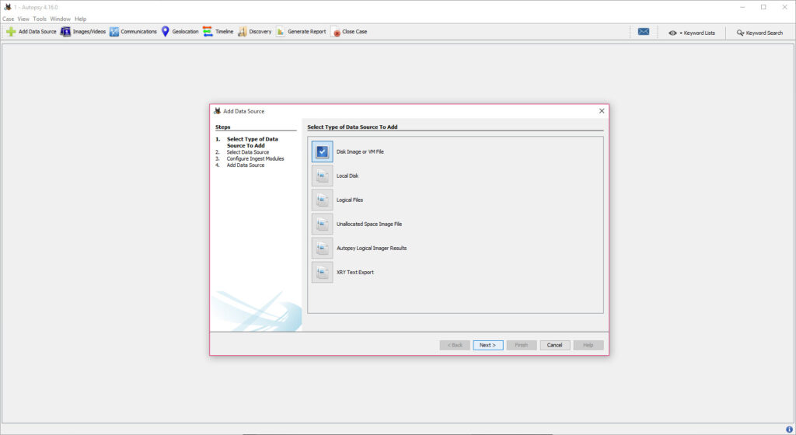Select Unallocated Space Image File type
Viewport: 796px width, 435px height.
pyautogui.click(x=322, y=224)
